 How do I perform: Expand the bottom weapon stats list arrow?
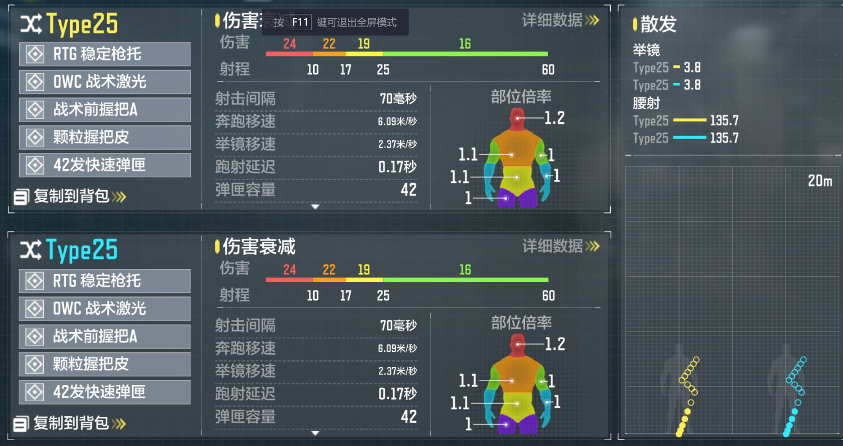coord(316,433)
